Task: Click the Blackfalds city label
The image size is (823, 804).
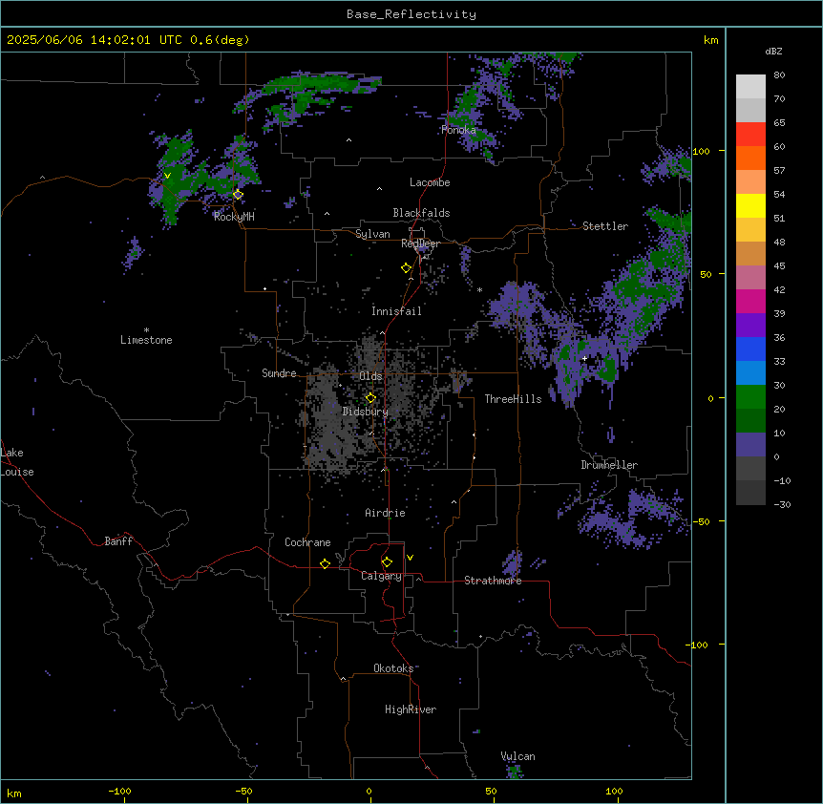Action: point(421,213)
